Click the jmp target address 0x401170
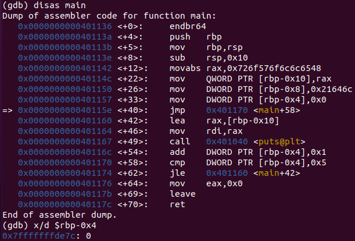The image size is (355, 241). coord(227,110)
